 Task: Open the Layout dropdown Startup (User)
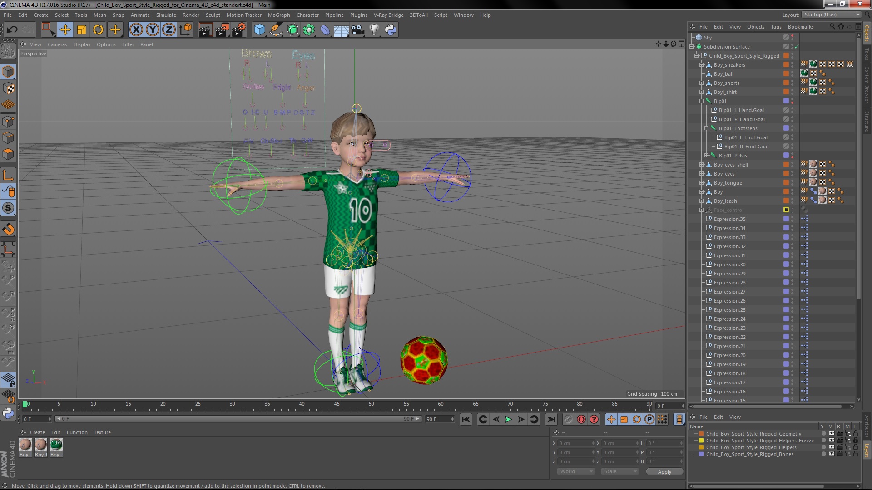coord(831,15)
